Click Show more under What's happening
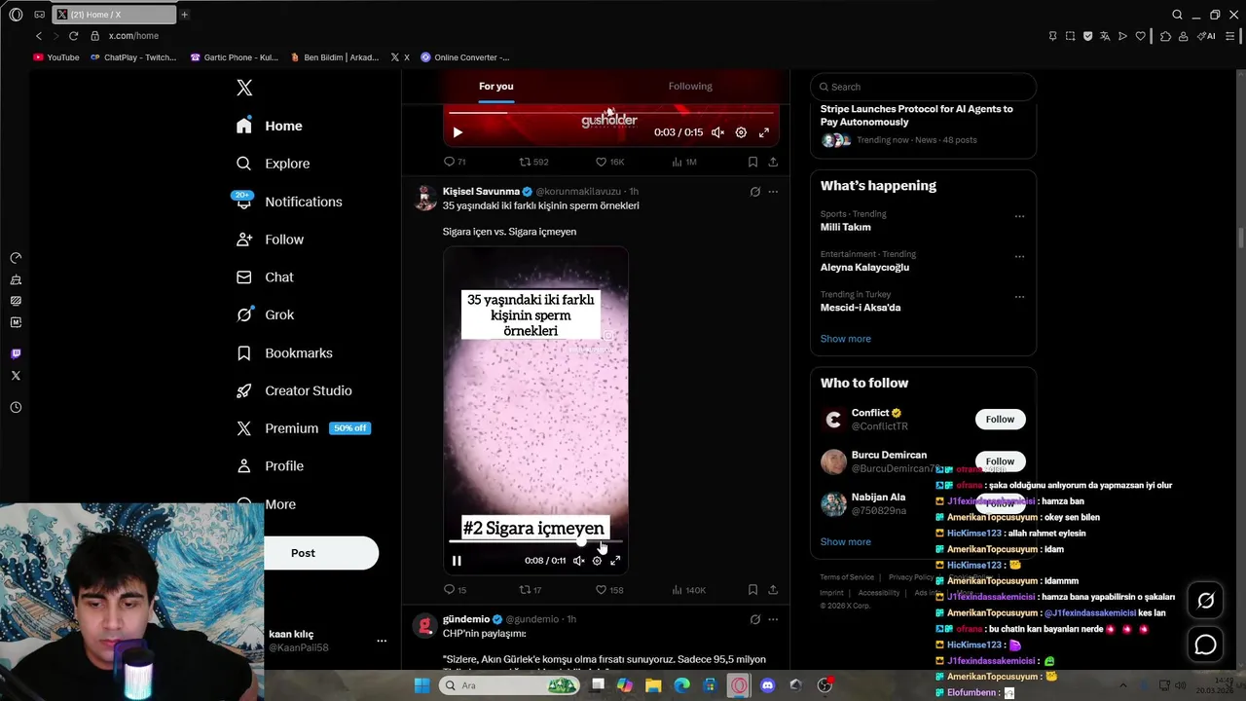The height and width of the screenshot is (701, 1246). pyautogui.click(x=845, y=339)
